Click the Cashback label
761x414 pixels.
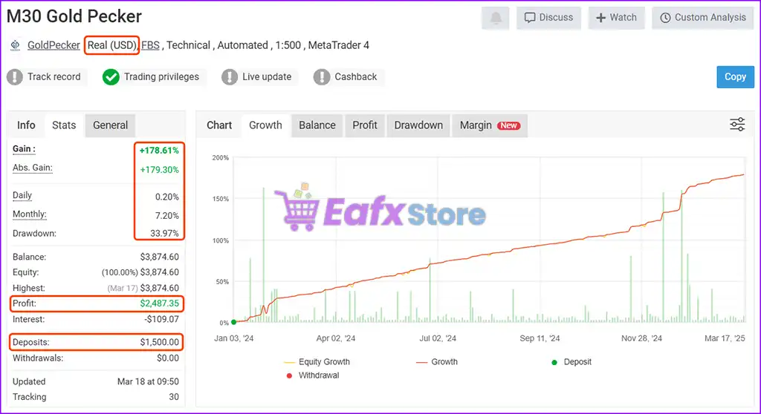coord(355,76)
